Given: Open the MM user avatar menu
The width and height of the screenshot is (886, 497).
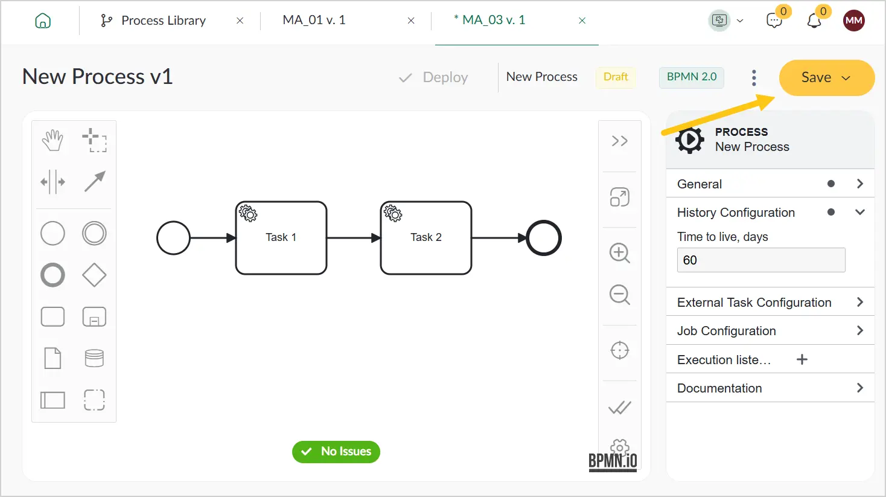Looking at the screenshot, I should (x=853, y=21).
